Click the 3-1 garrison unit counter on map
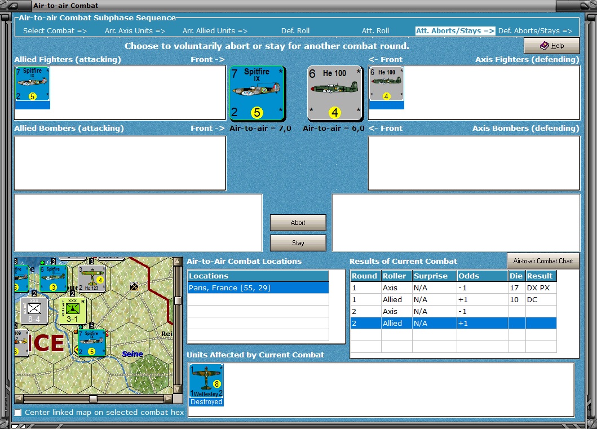Screen dimensions: 597x429 click(x=72, y=310)
